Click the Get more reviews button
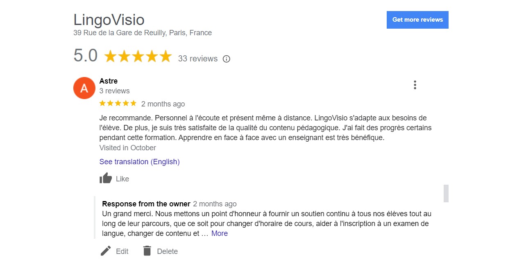The width and height of the screenshot is (526, 267). [417, 19]
